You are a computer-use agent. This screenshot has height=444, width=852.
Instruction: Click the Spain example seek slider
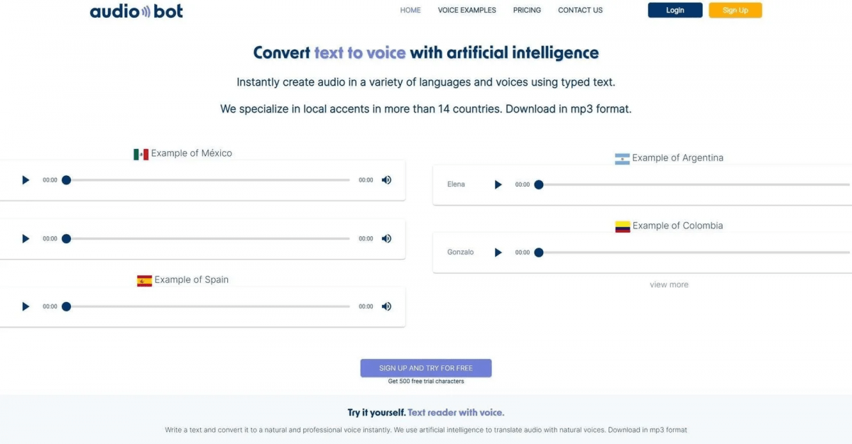click(x=207, y=307)
